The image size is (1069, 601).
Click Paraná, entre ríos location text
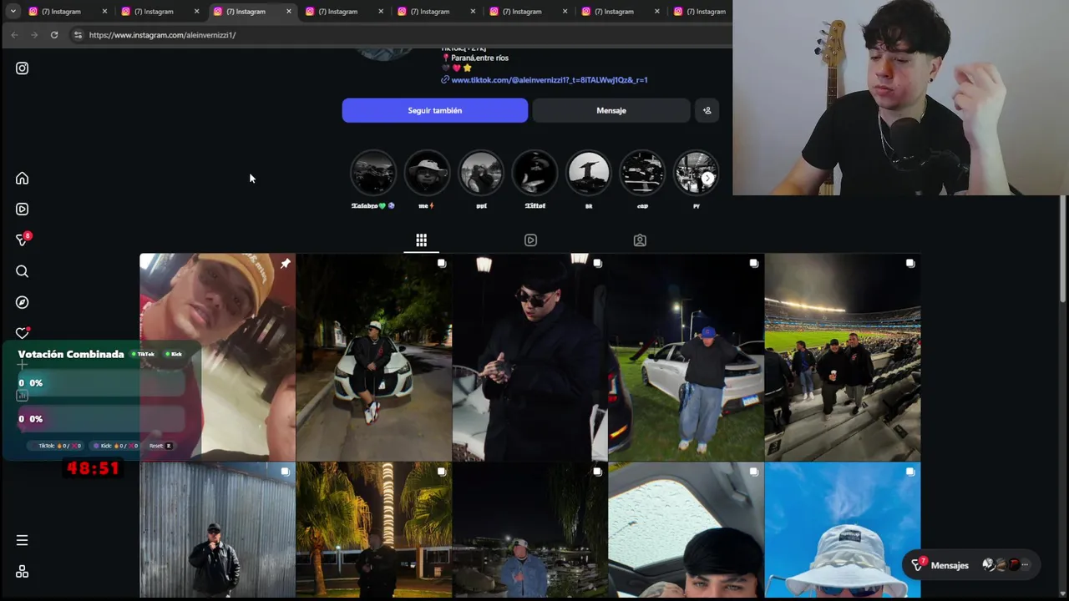pyautogui.click(x=479, y=58)
